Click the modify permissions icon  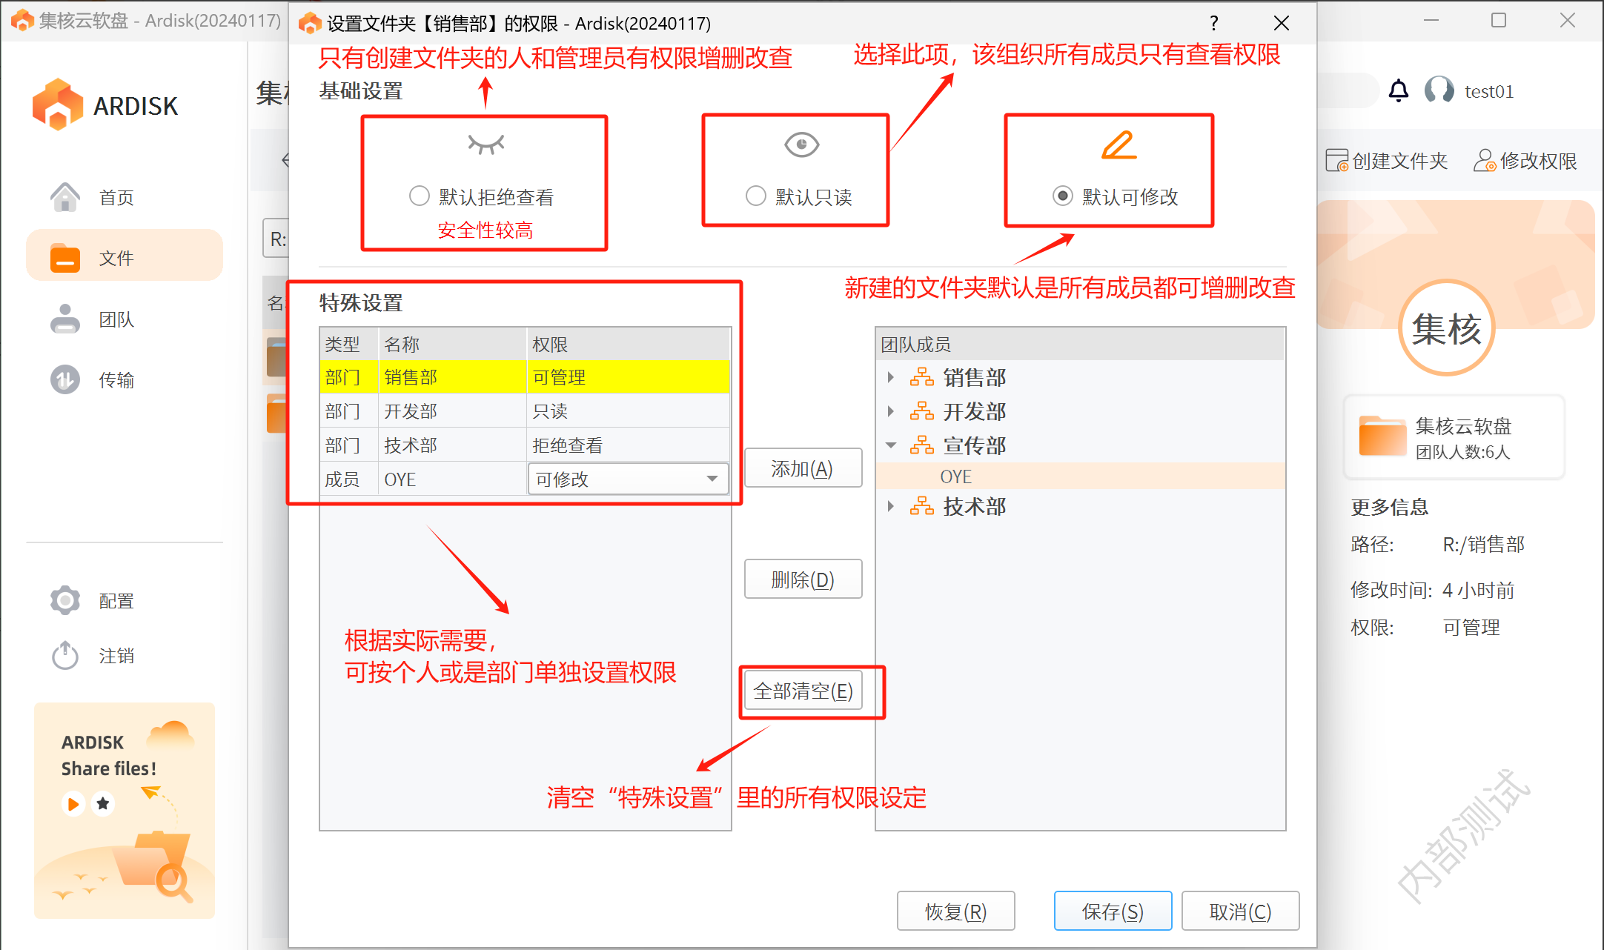(1484, 160)
